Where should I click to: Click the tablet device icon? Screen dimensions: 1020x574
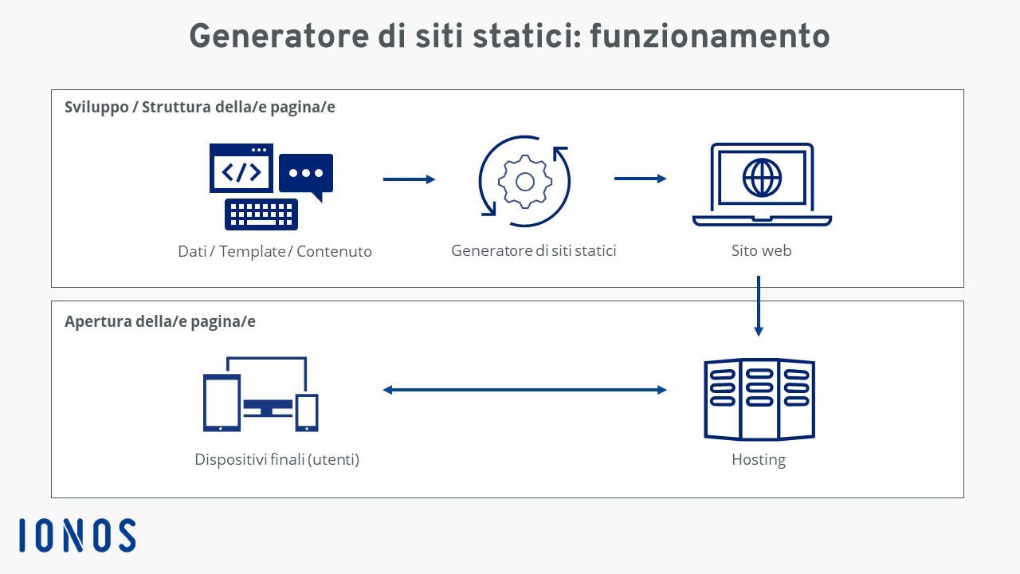click(x=222, y=403)
